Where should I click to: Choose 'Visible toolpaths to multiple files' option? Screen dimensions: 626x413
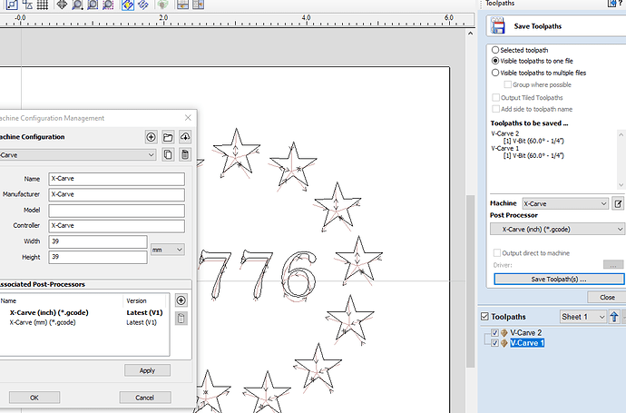pyautogui.click(x=494, y=73)
